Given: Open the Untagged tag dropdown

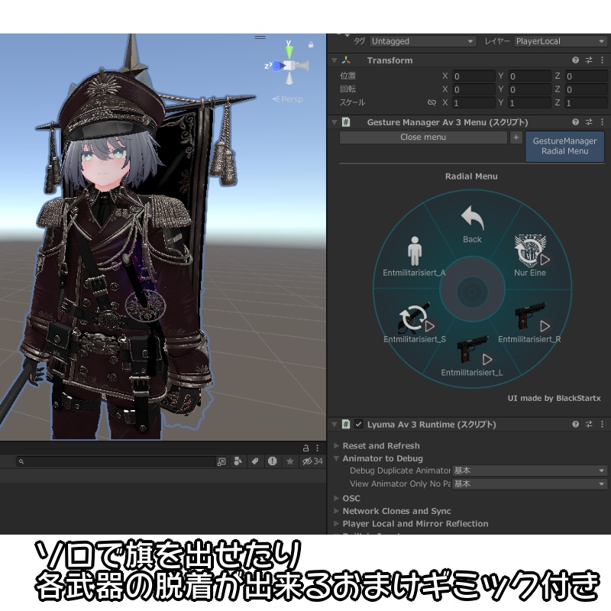Looking at the screenshot, I should coord(422,41).
